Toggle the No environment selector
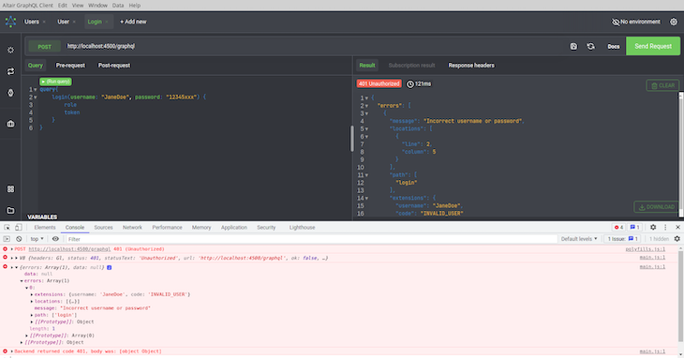Image resolution: width=684 pixels, height=358 pixels. click(x=635, y=22)
